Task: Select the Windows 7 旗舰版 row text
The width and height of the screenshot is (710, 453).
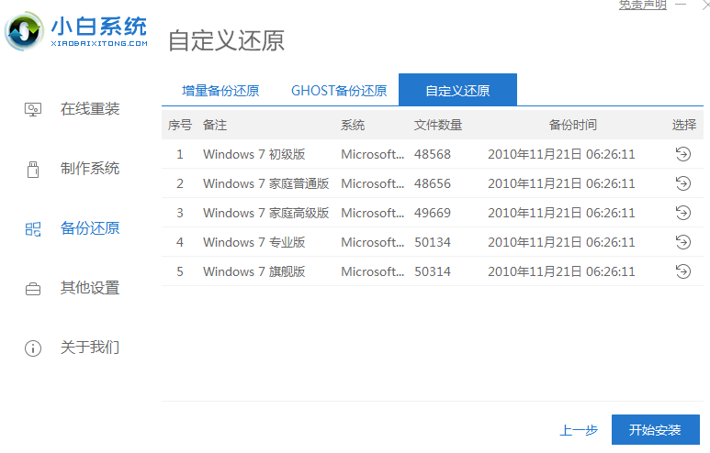Action: tap(254, 271)
